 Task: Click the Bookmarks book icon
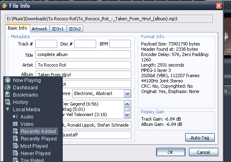8,95
